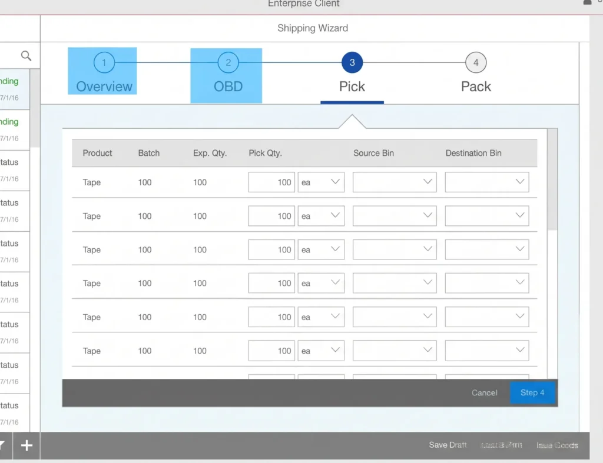Click the Shipping Wizard title text
The height and width of the screenshot is (463, 603).
point(313,28)
